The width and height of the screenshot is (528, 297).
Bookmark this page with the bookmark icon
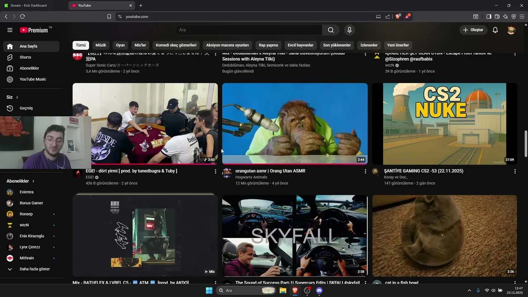pyautogui.click(x=109, y=16)
